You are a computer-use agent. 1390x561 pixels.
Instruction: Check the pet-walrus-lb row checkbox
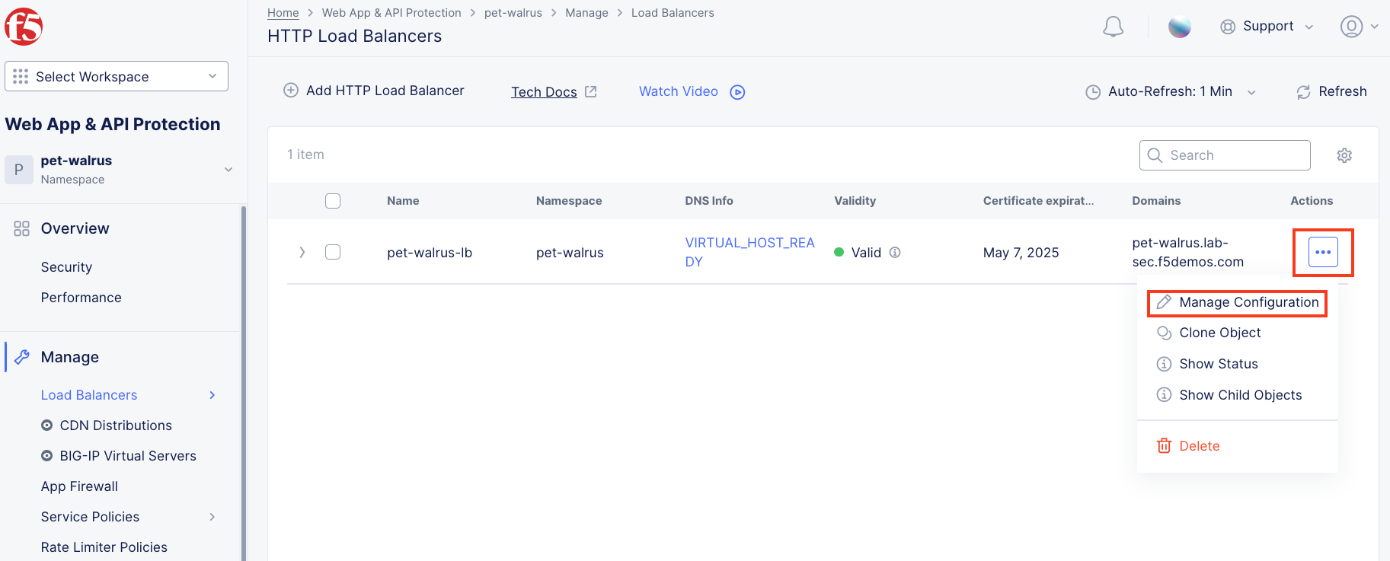click(x=333, y=252)
